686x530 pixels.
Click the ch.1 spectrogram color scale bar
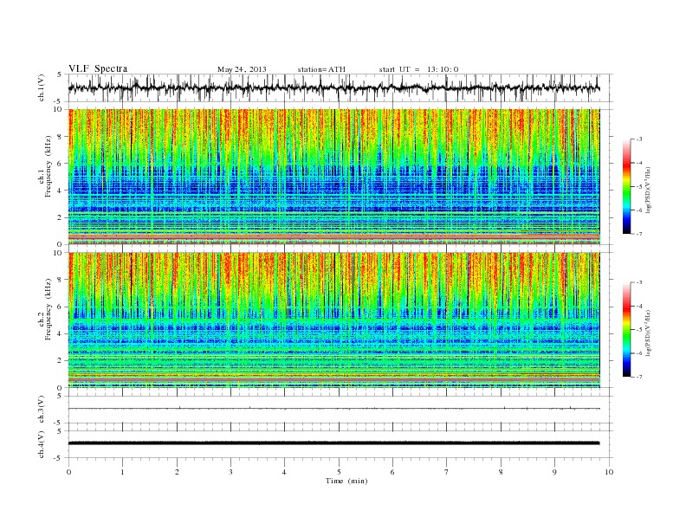pos(626,186)
